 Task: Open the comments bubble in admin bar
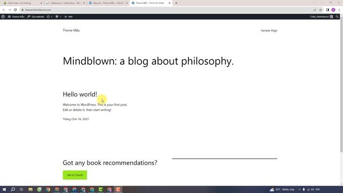(58, 17)
